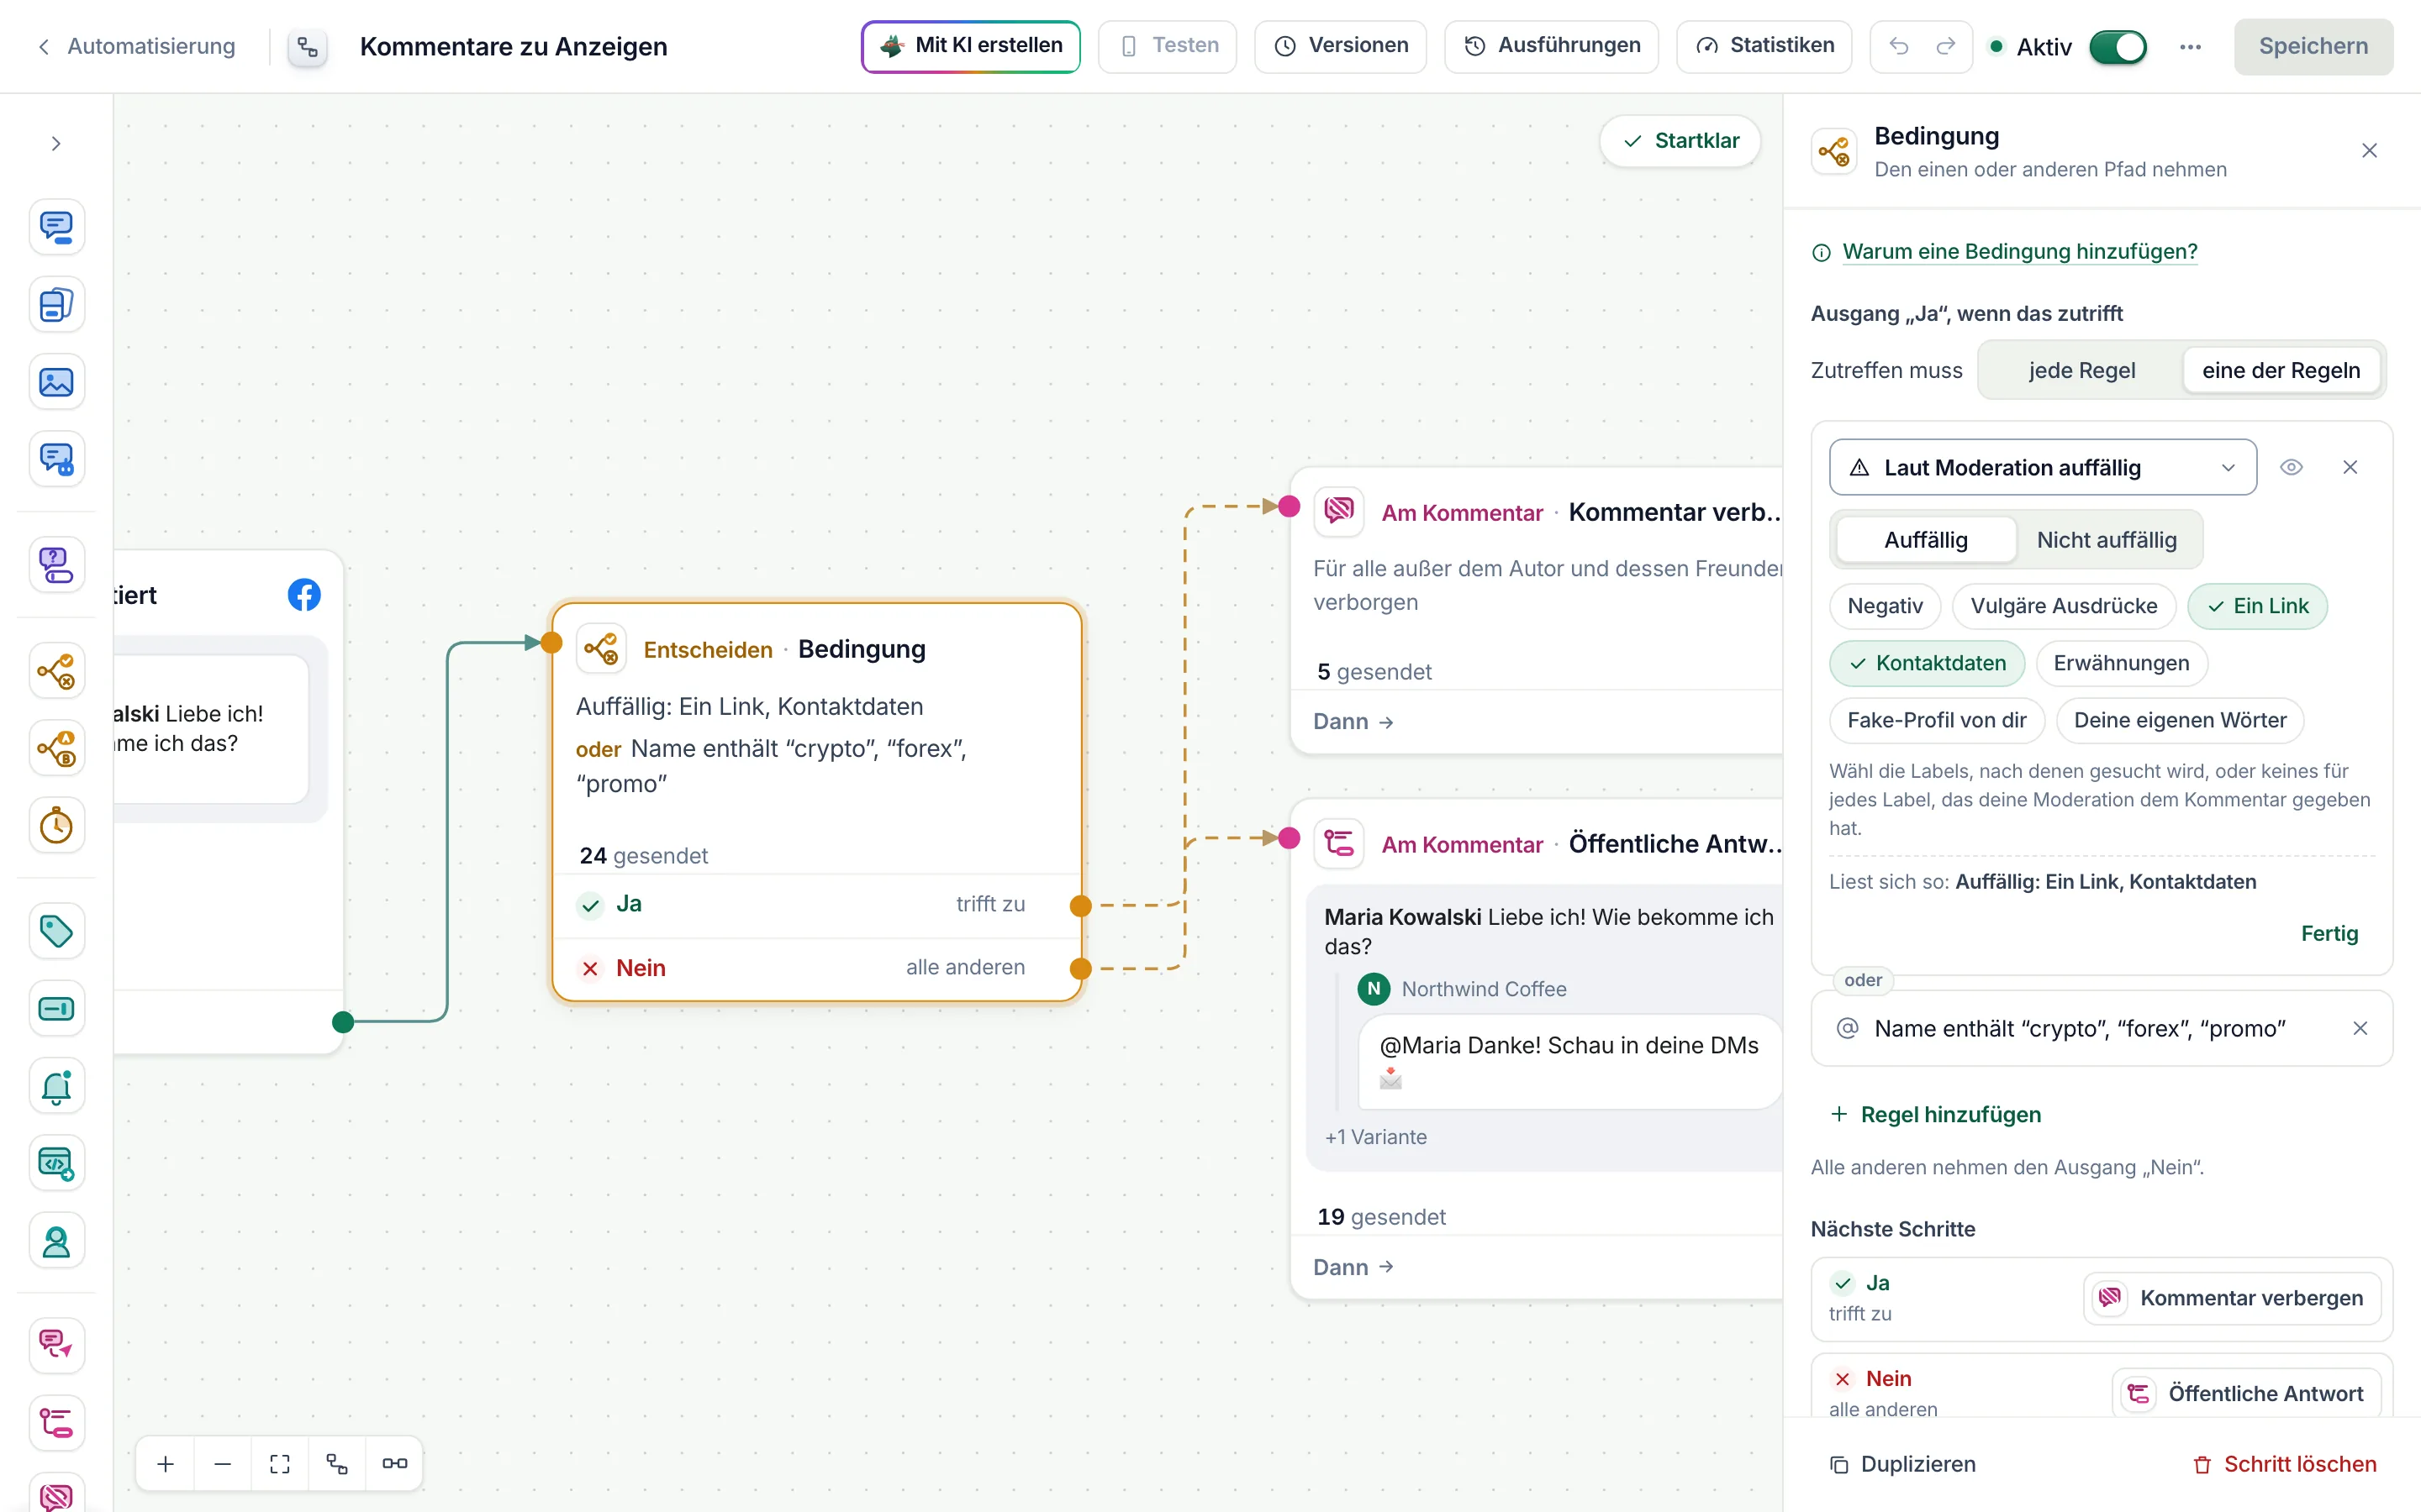
Task: Select the eine der Regeln option
Action: click(2281, 370)
